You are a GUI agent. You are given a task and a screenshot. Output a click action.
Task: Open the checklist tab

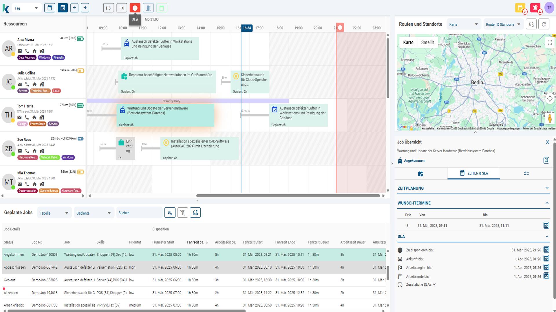[526, 173]
